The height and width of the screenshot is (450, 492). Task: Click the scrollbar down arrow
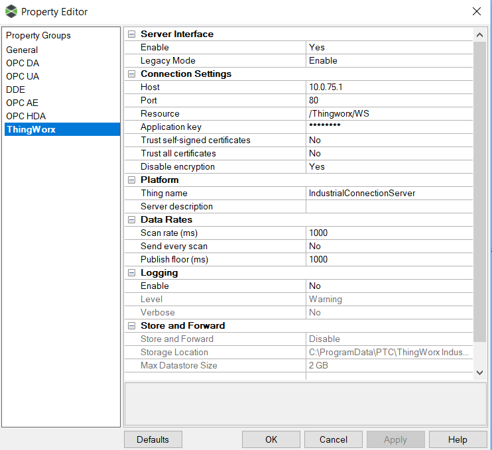pyautogui.click(x=479, y=372)
